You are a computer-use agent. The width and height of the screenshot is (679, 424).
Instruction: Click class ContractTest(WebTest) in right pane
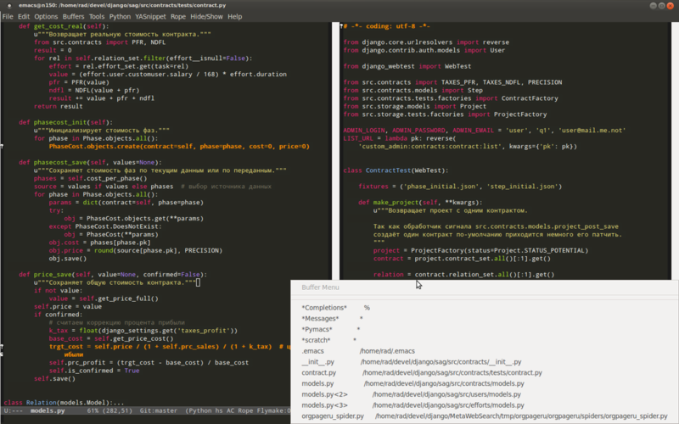click(396, 170)
